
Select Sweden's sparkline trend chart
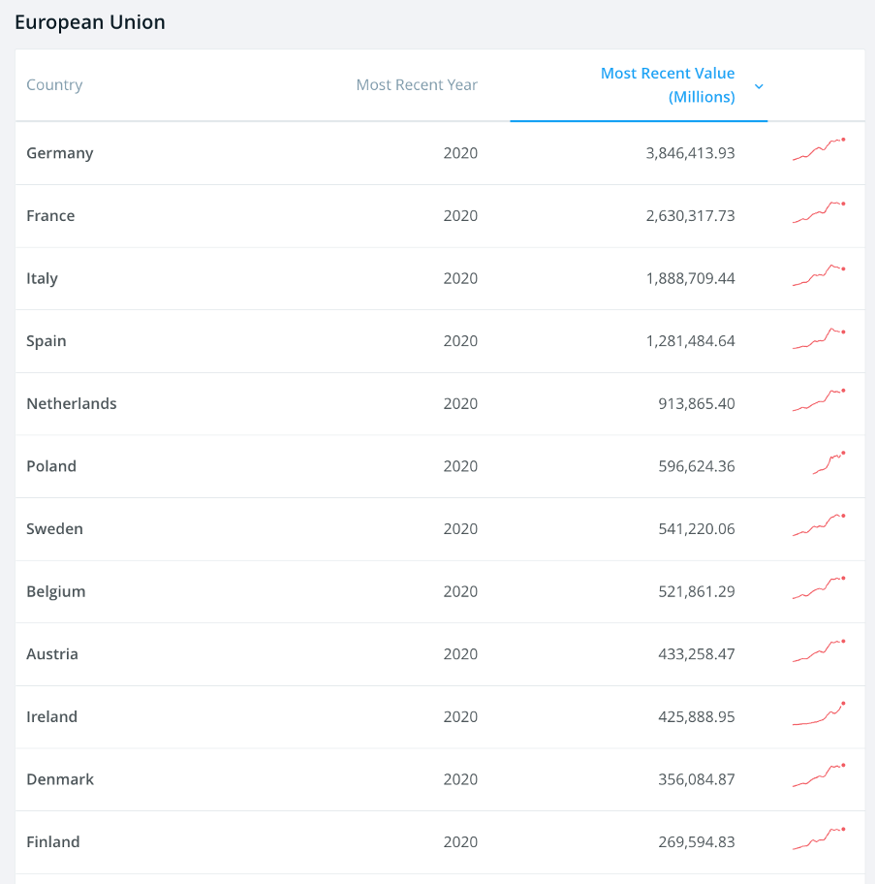point(819,525)
